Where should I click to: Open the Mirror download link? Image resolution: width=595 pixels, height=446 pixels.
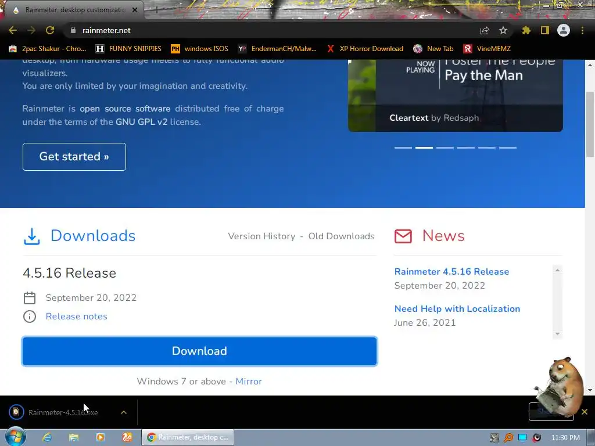click(x=249, y=381)
